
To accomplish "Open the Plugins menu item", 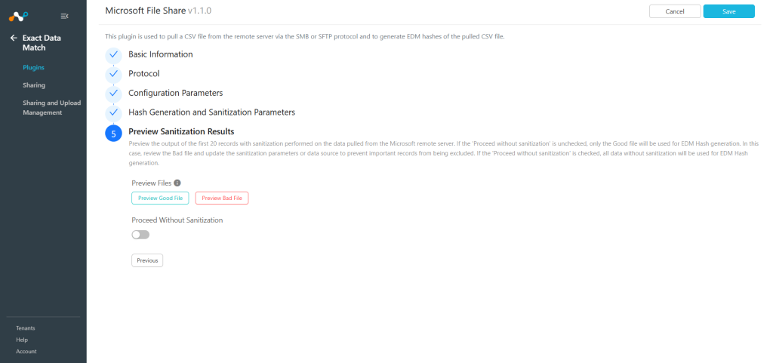I will coord(33,67).
